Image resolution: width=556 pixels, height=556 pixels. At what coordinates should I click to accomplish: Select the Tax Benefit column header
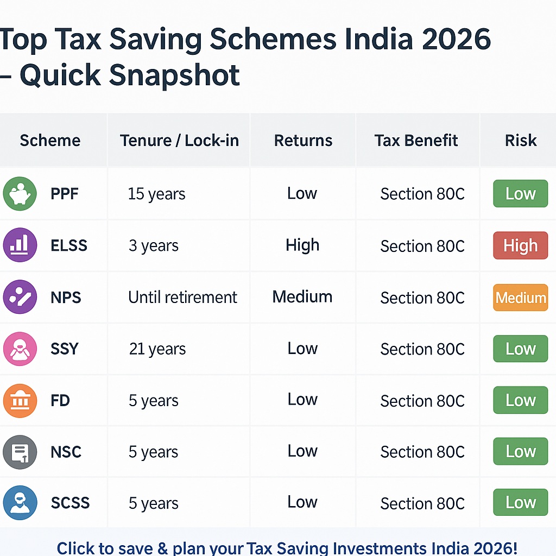(x=416, y=141)
